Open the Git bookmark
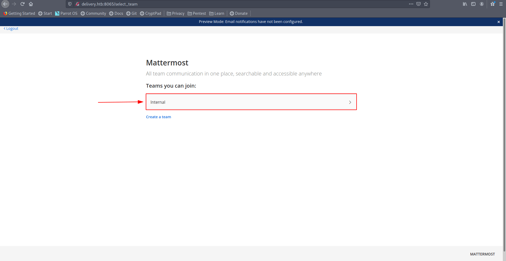The image size is (506, 261). [131, 13]
